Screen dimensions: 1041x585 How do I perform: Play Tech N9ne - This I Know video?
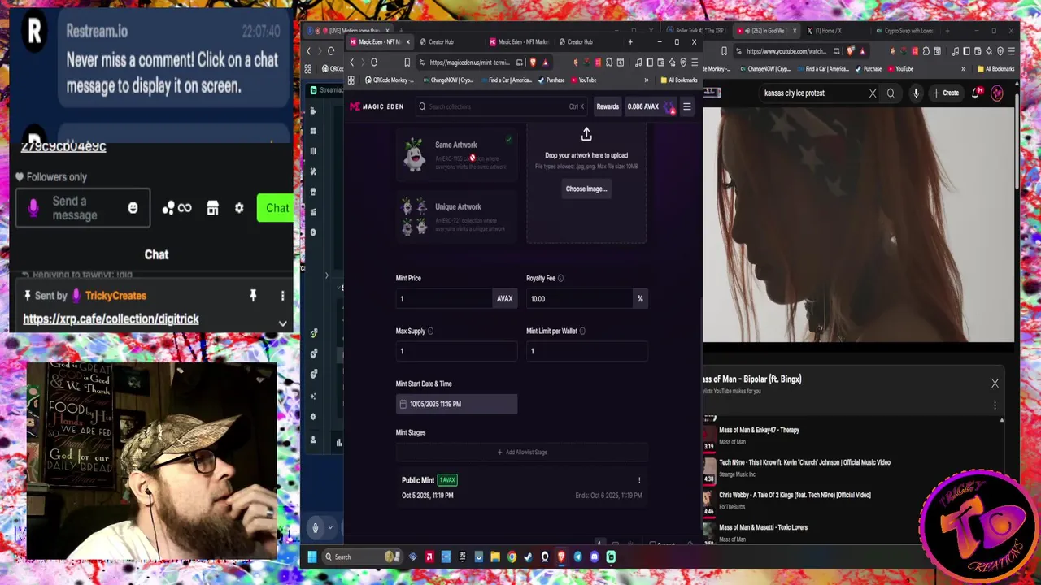(x=804, y=462)
